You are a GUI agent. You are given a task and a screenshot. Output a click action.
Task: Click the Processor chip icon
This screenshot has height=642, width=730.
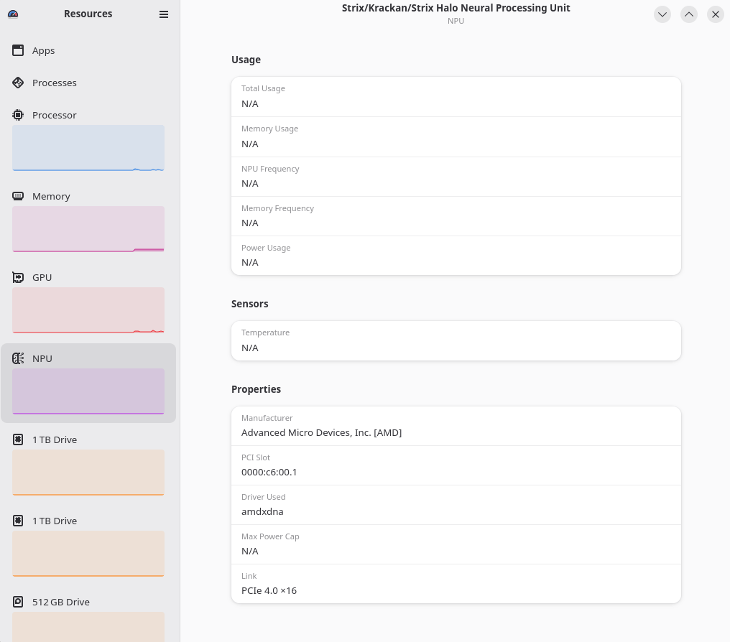tap(18, 115)
